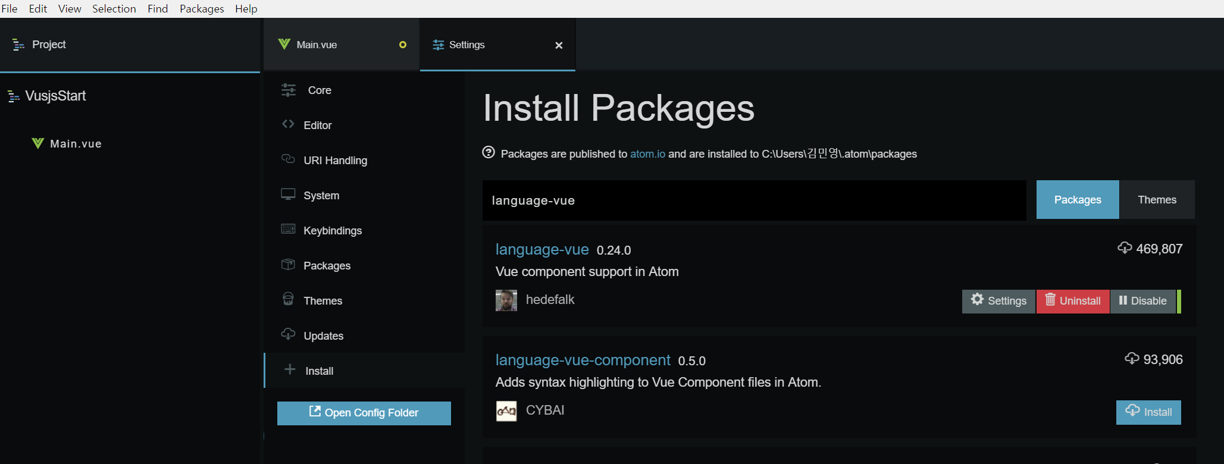Click the Editor code brackets icon
This screenshot has height=464, width=1224.
pyautogui.click(x=288, y=124)
